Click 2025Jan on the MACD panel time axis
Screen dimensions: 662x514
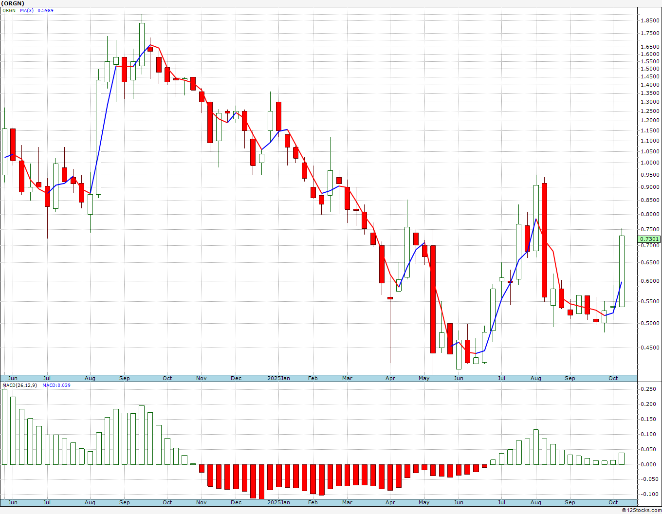coord(279,502)
